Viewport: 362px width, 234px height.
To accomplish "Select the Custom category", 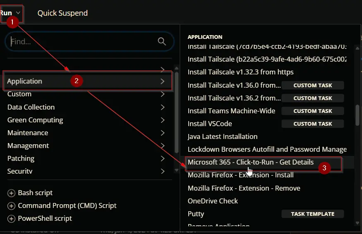I will [x=19, y=94].
